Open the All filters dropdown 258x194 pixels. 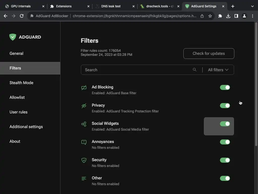218,70
